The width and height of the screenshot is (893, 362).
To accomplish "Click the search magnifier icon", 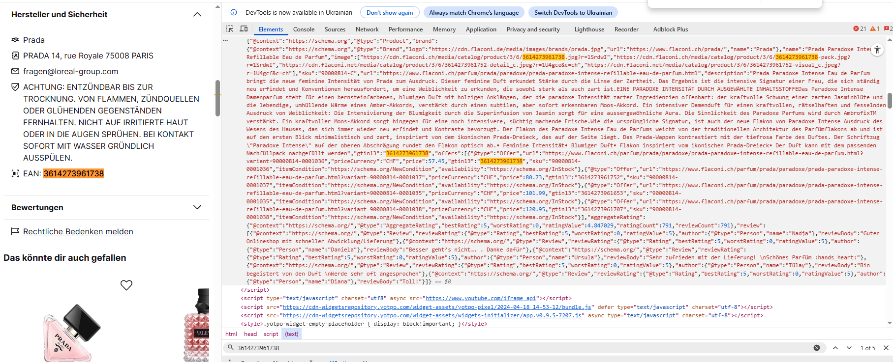I will [x=230, y=347].
